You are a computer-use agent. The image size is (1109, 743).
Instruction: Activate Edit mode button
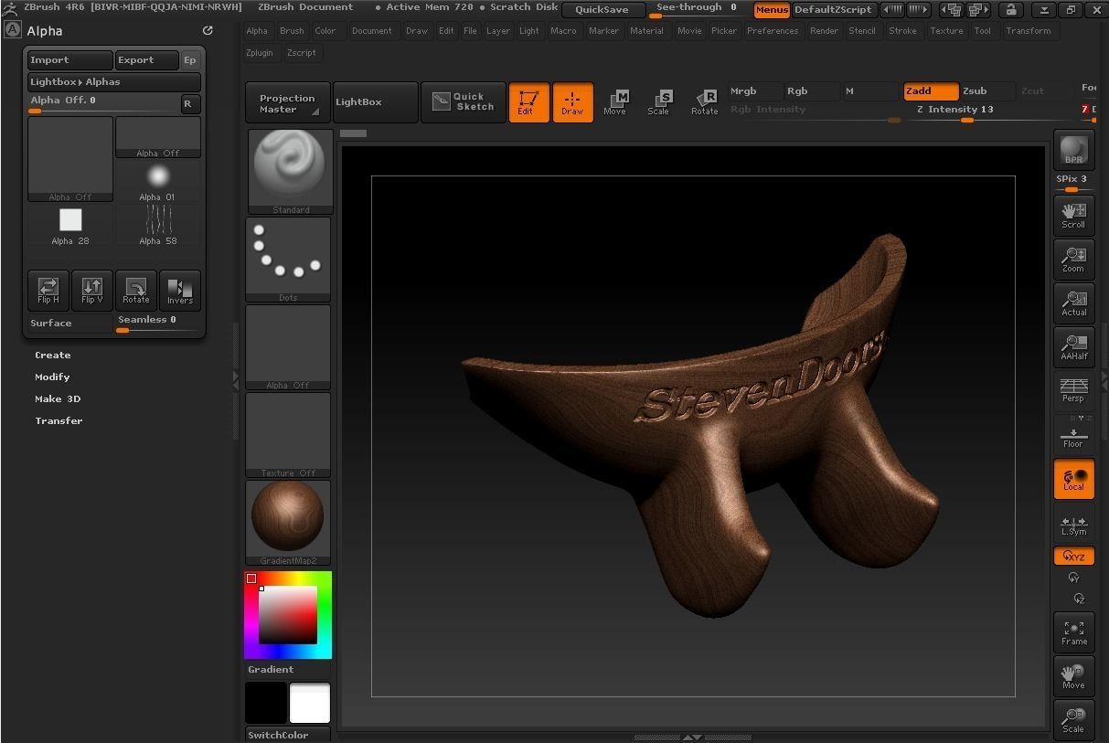528,102
